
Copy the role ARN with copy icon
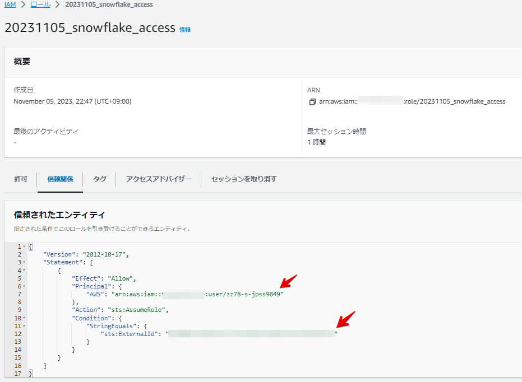click(312, 102)
